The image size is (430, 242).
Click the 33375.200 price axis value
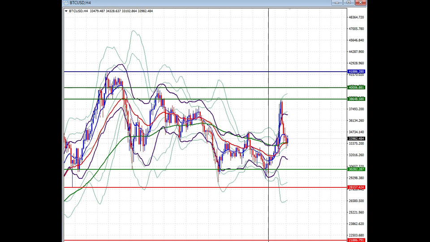point(356,143)
